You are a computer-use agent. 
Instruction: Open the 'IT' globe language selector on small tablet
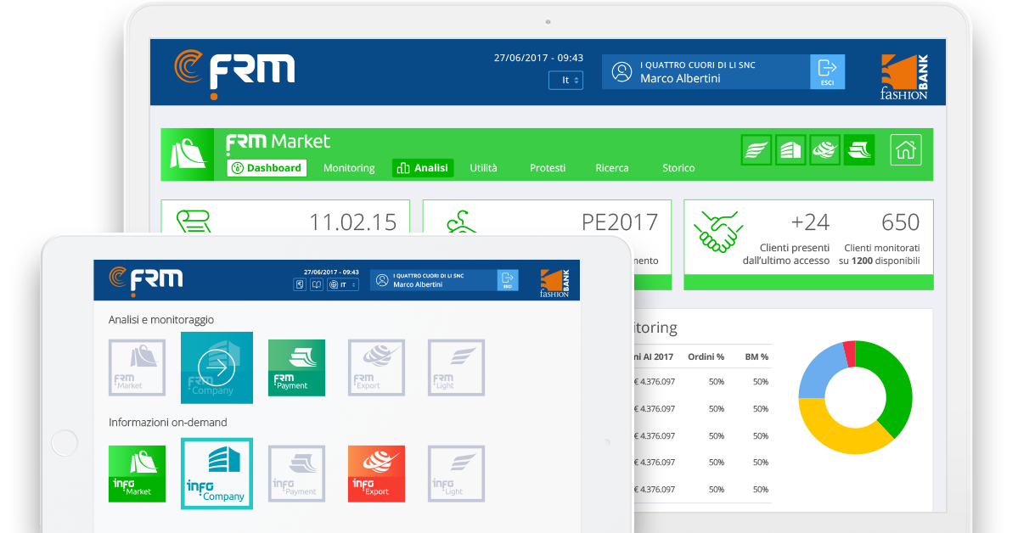click(x=343, y=284)
